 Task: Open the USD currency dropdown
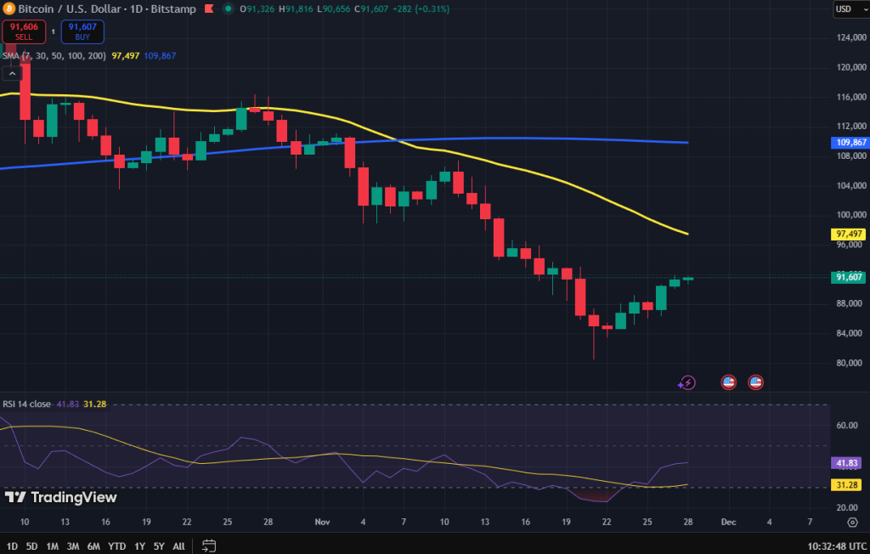pyautogui.click(x=851, y=8)
